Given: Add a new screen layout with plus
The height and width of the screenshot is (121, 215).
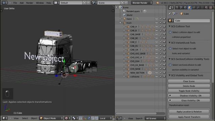Looking at the screenshot, I should point(84,3).
